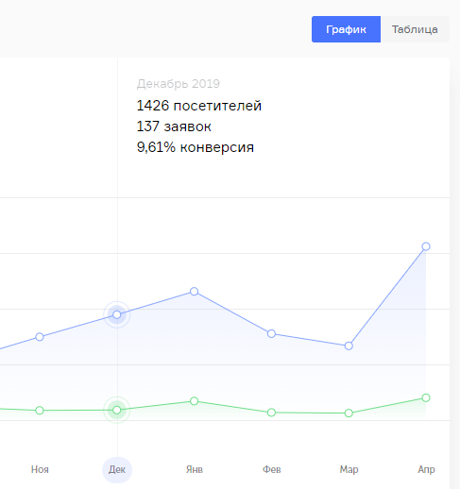Click the highlighted blue visitors point for Дек
The height and width of the screenshot is (489, 460).
[117, 314]
